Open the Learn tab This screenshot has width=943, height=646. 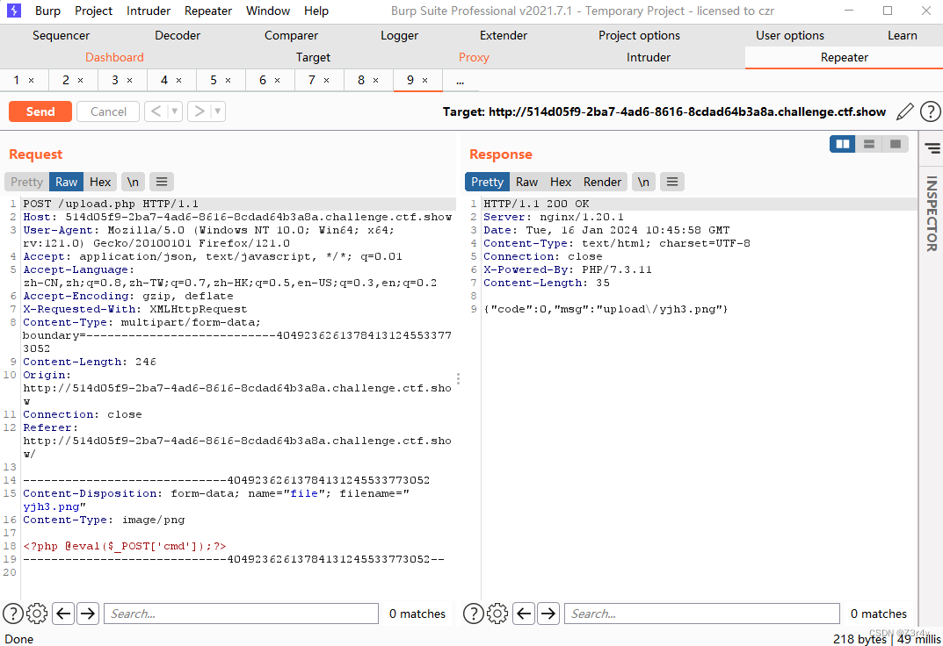point(902,35)
